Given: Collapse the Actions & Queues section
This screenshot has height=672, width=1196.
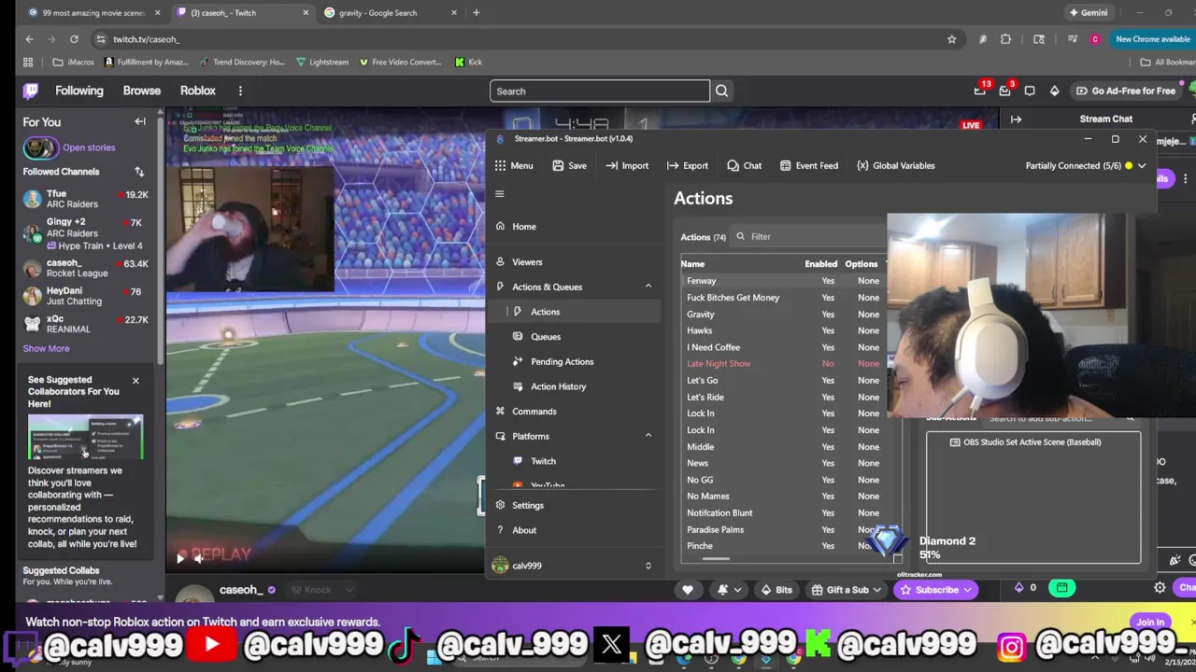Looking at the screenshot, I should (648, 287).
